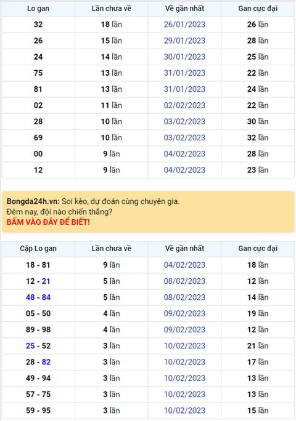296x421 pixels.
Task: Open date 09/02/2023 for pair 05 - 50
Action: [184, 313]
